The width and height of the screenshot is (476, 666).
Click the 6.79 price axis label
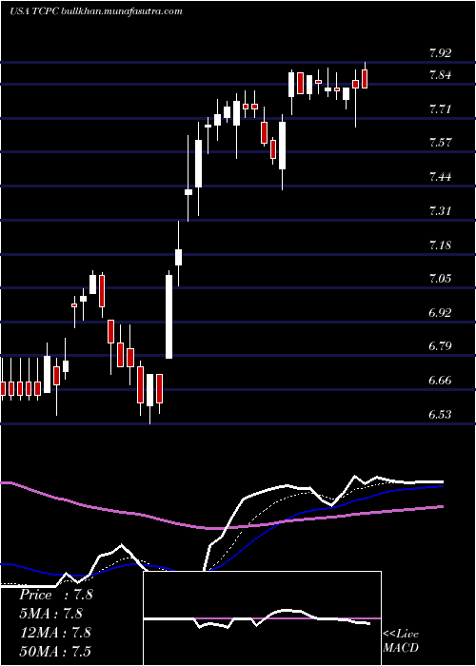coord(440,346)
